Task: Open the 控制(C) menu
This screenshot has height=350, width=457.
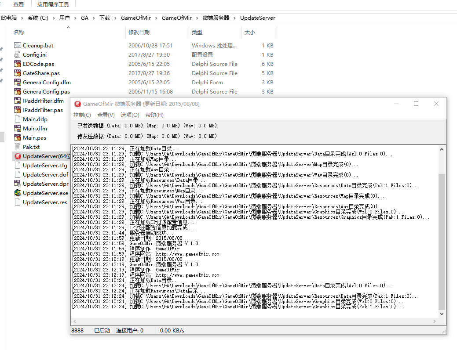Action: pyautogui.click(x=82, y=115)
